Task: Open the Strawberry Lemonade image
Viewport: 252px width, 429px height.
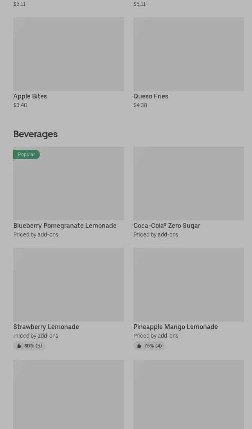Action: pos(68,284)
